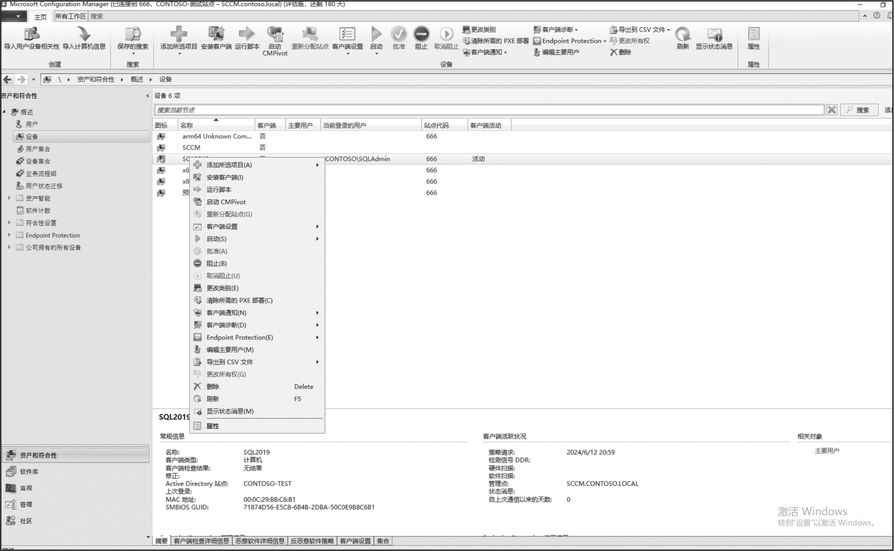Choose 显示状态消息(M) in context menu
894x551 pixels.
click(x=257, y=411)
